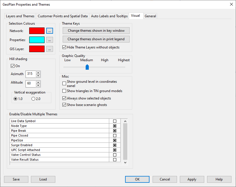Open GIS Layer colour picker ellipsis button
The image size is (236, 187).
50,49
